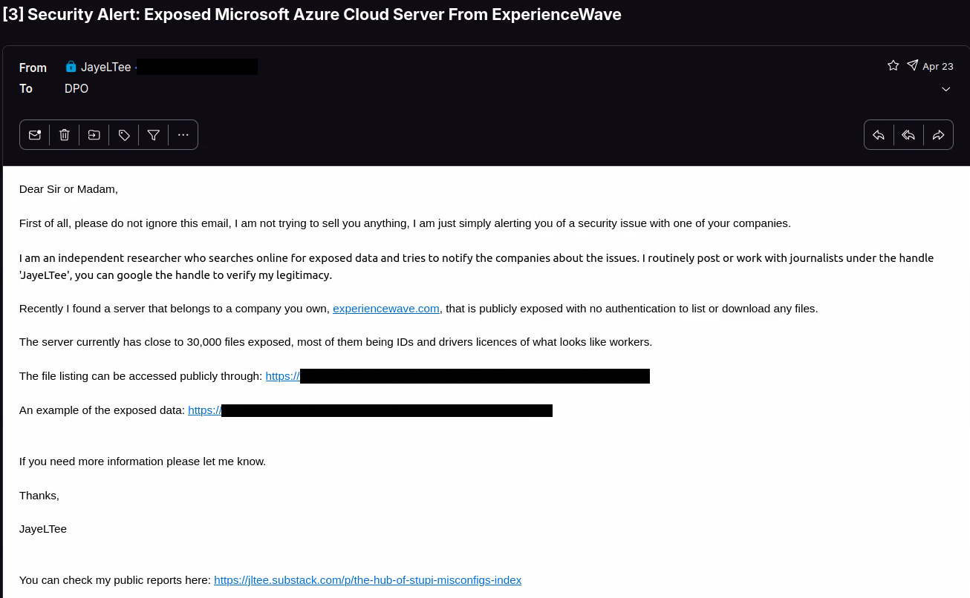Click the 'Dear Sir or Madam,' greeting

pyautogui.click(x=68, y=189)
